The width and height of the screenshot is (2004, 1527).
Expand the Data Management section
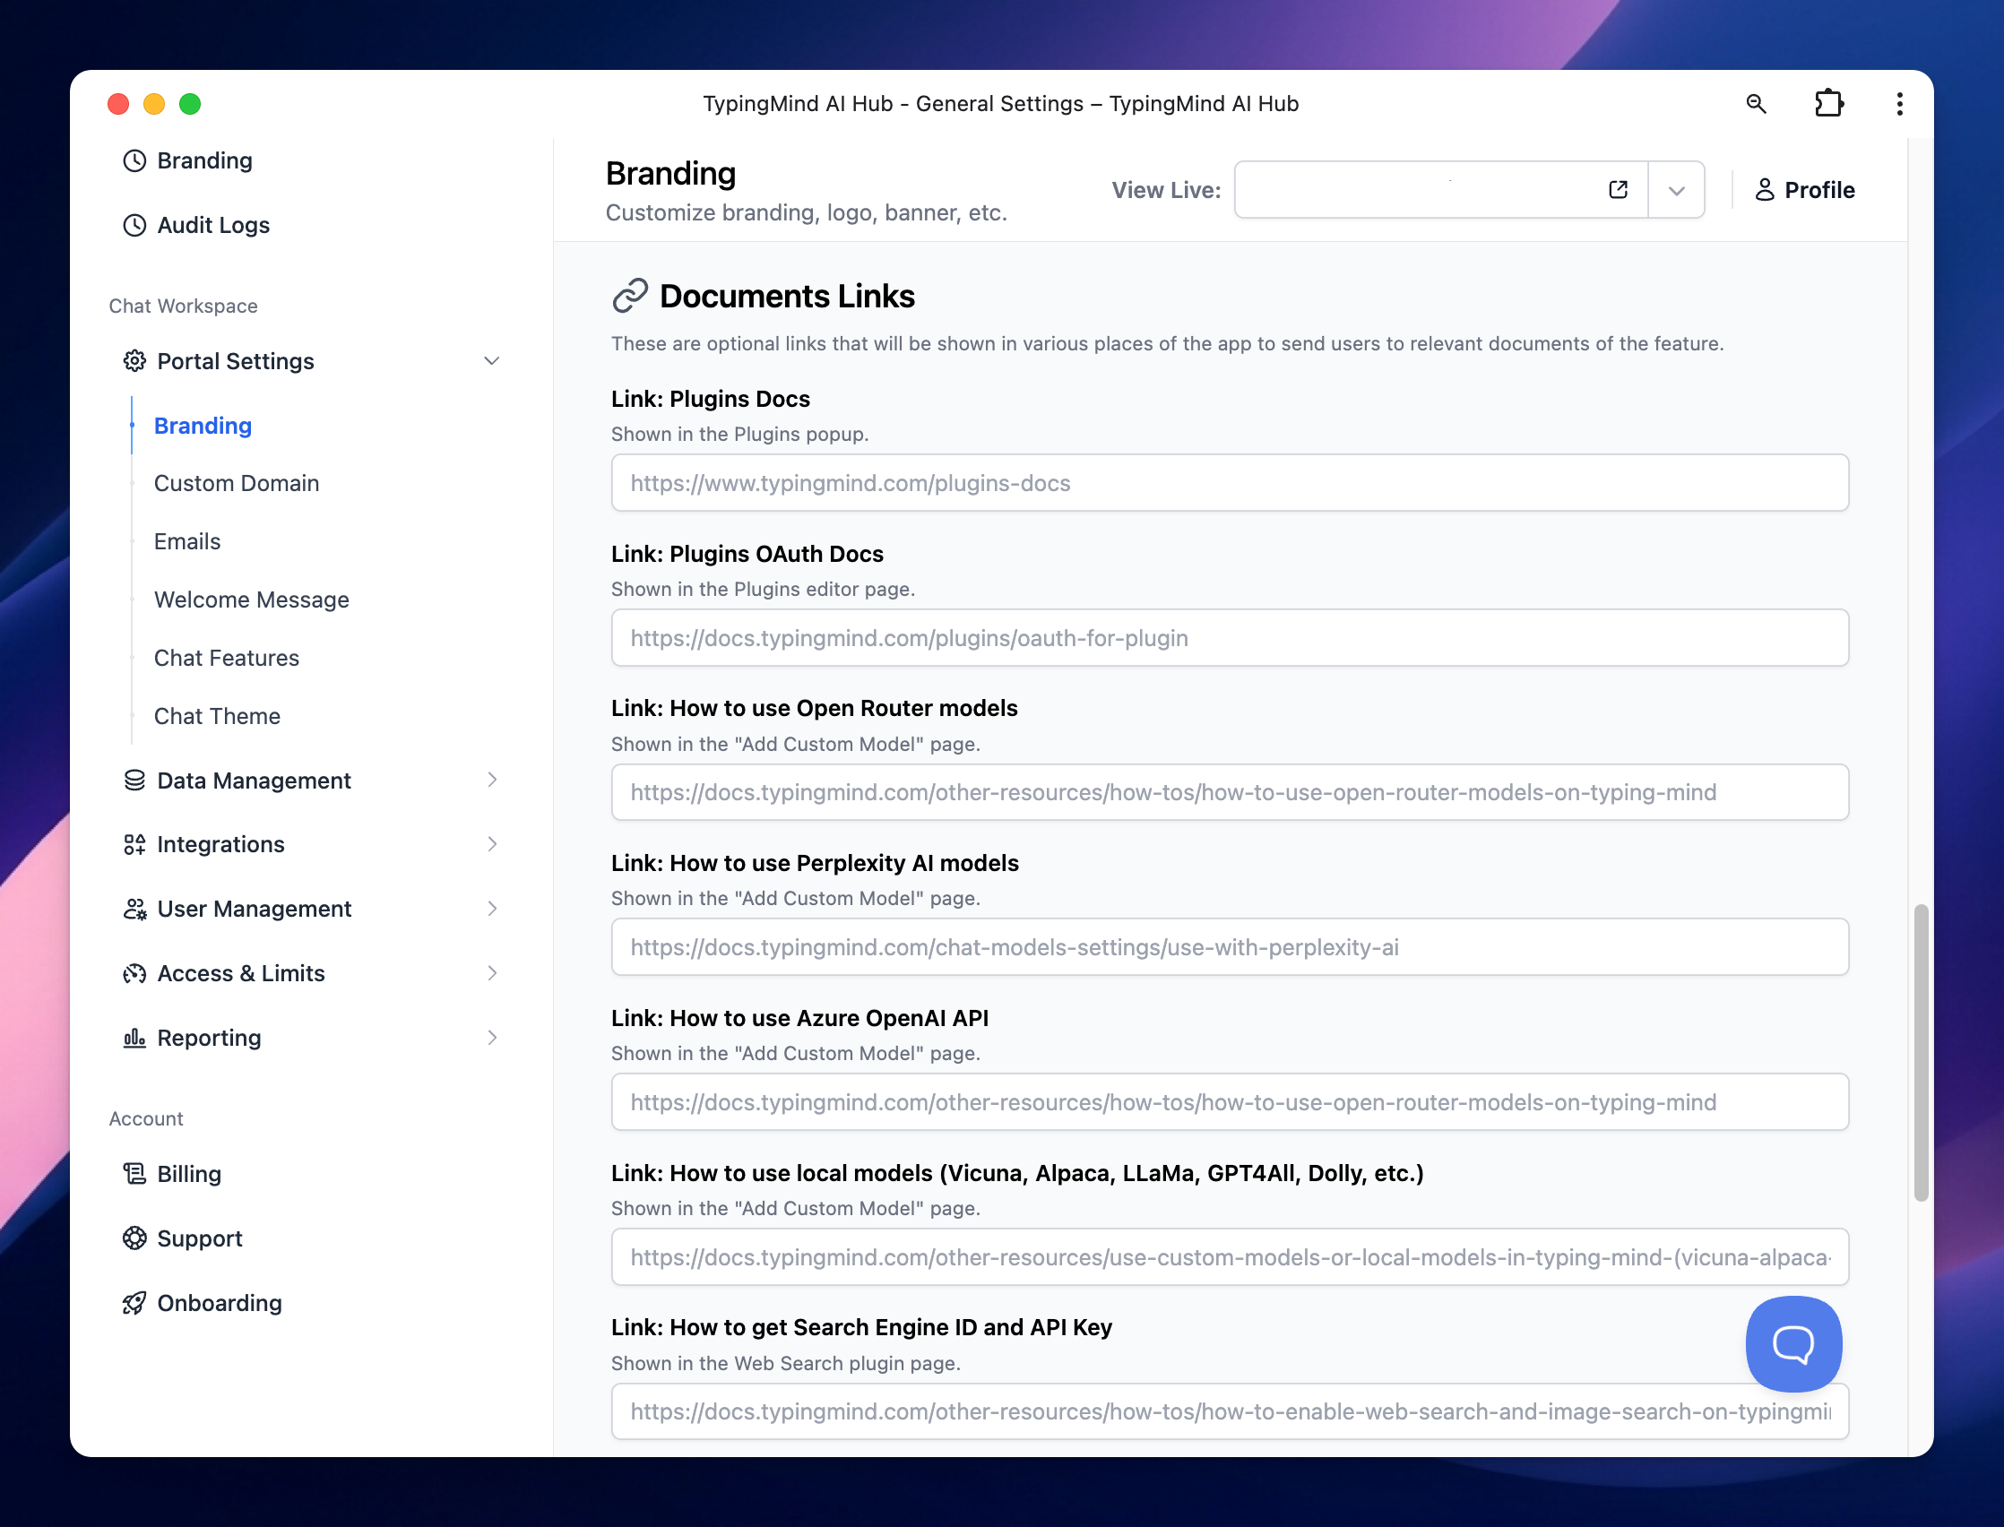pyautogui.click(x=492, y=780)
